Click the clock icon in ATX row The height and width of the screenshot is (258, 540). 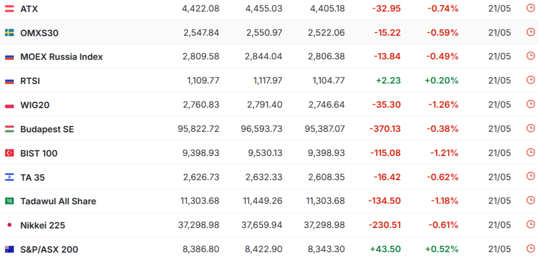(530, 8)
